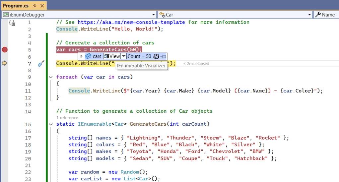The image size is (339, 182).
Task: Collapse the GenerateCars method on line 15
Action: point(50,124)
